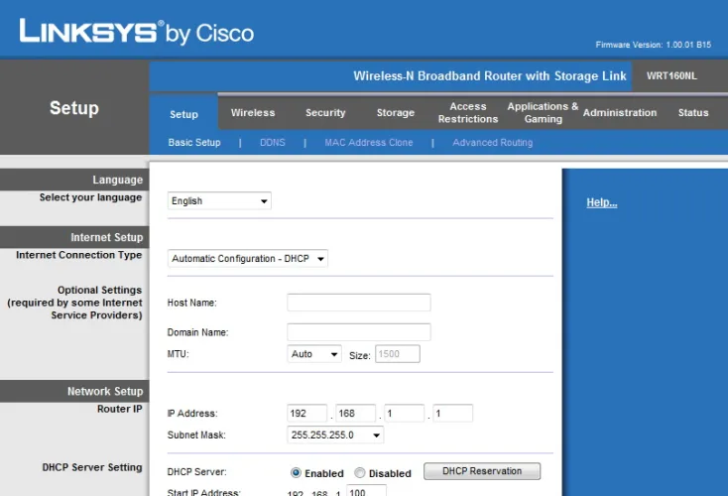The image size is (728, 496).
Task: View the Status tab
Action: click(693, 113)
